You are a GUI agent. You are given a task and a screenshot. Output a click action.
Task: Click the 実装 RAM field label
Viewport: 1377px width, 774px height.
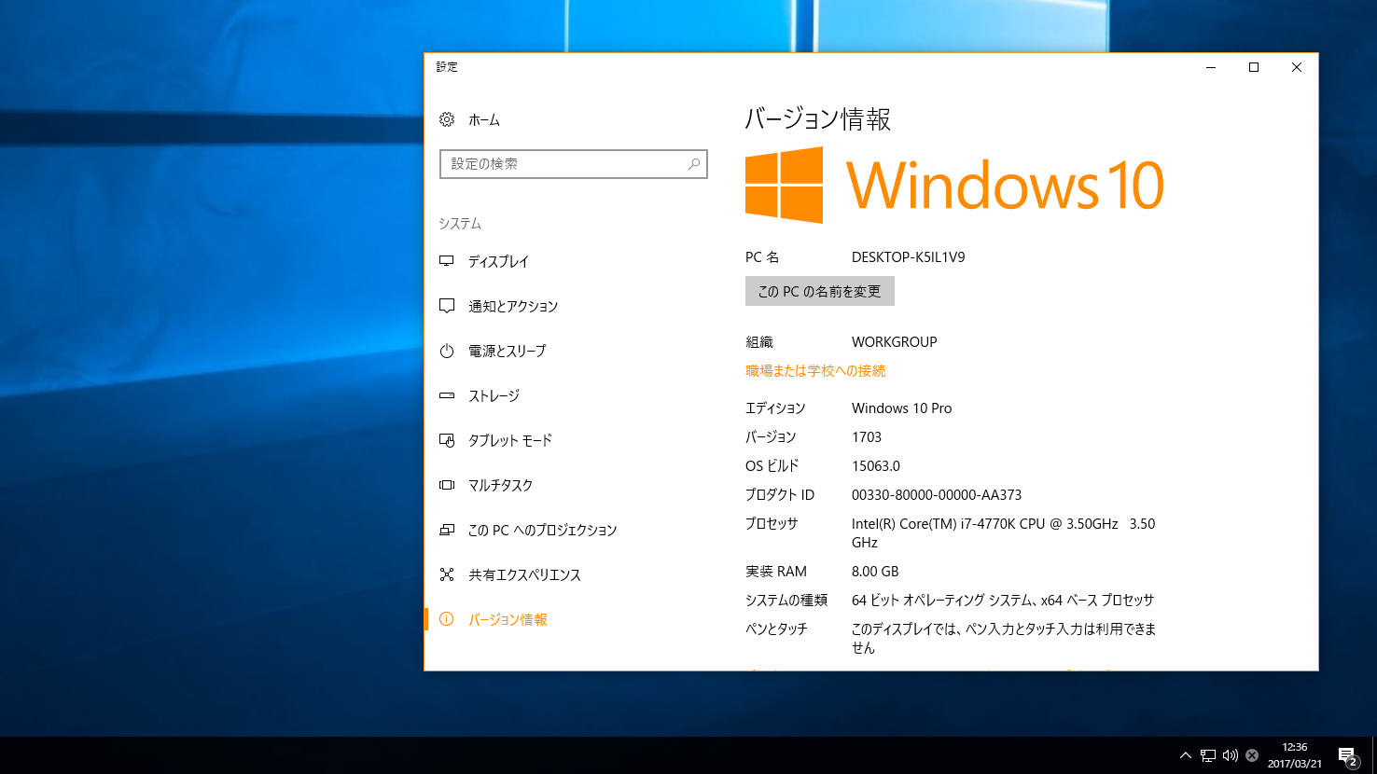776,572
